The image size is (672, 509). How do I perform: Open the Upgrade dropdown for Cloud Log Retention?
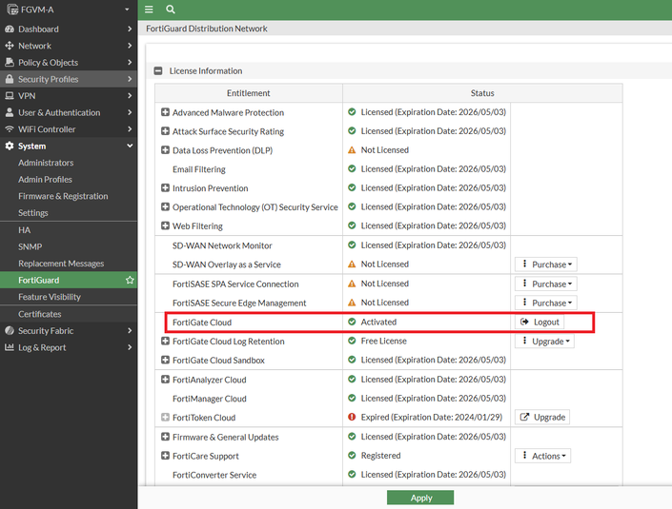(545, 342)
